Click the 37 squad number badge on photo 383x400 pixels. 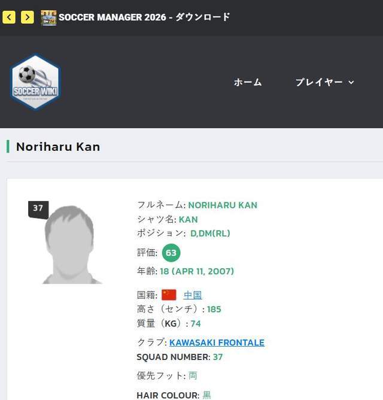pyautogui.click(x=38, y=208)
